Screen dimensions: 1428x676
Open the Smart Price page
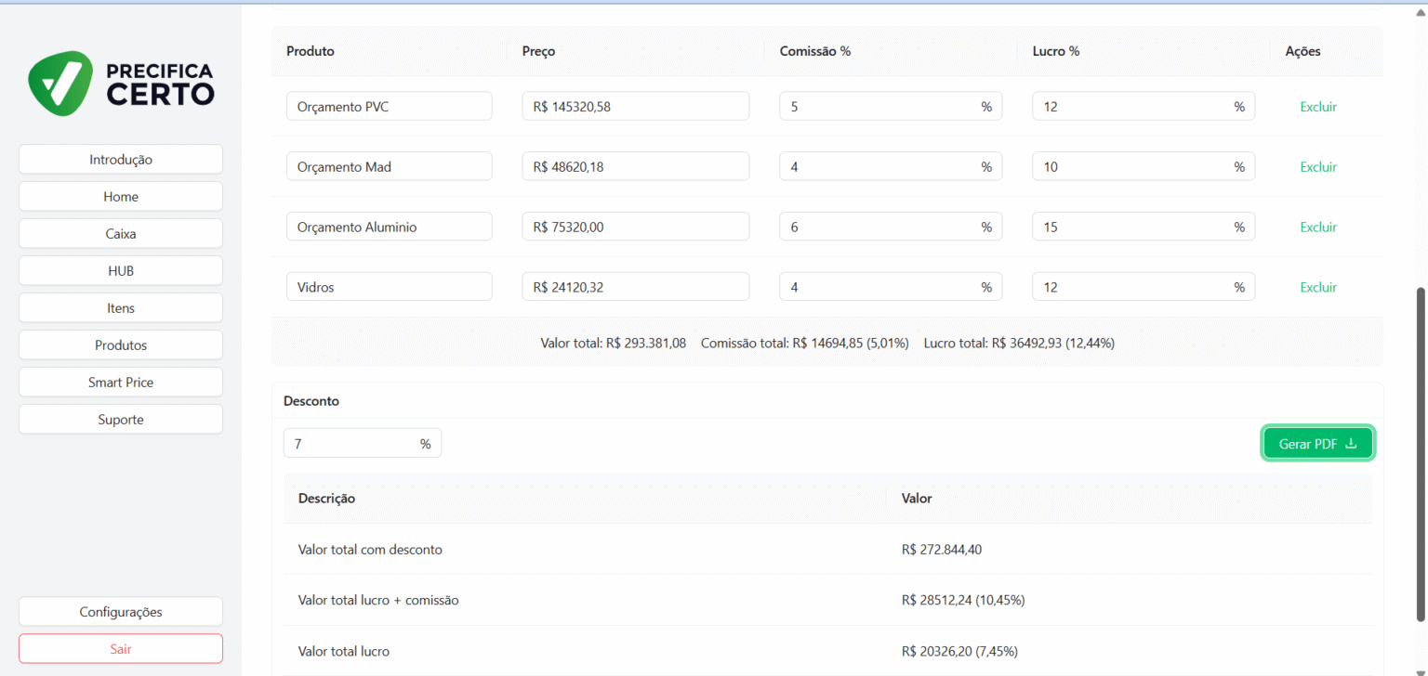click(x=120, y=382)
